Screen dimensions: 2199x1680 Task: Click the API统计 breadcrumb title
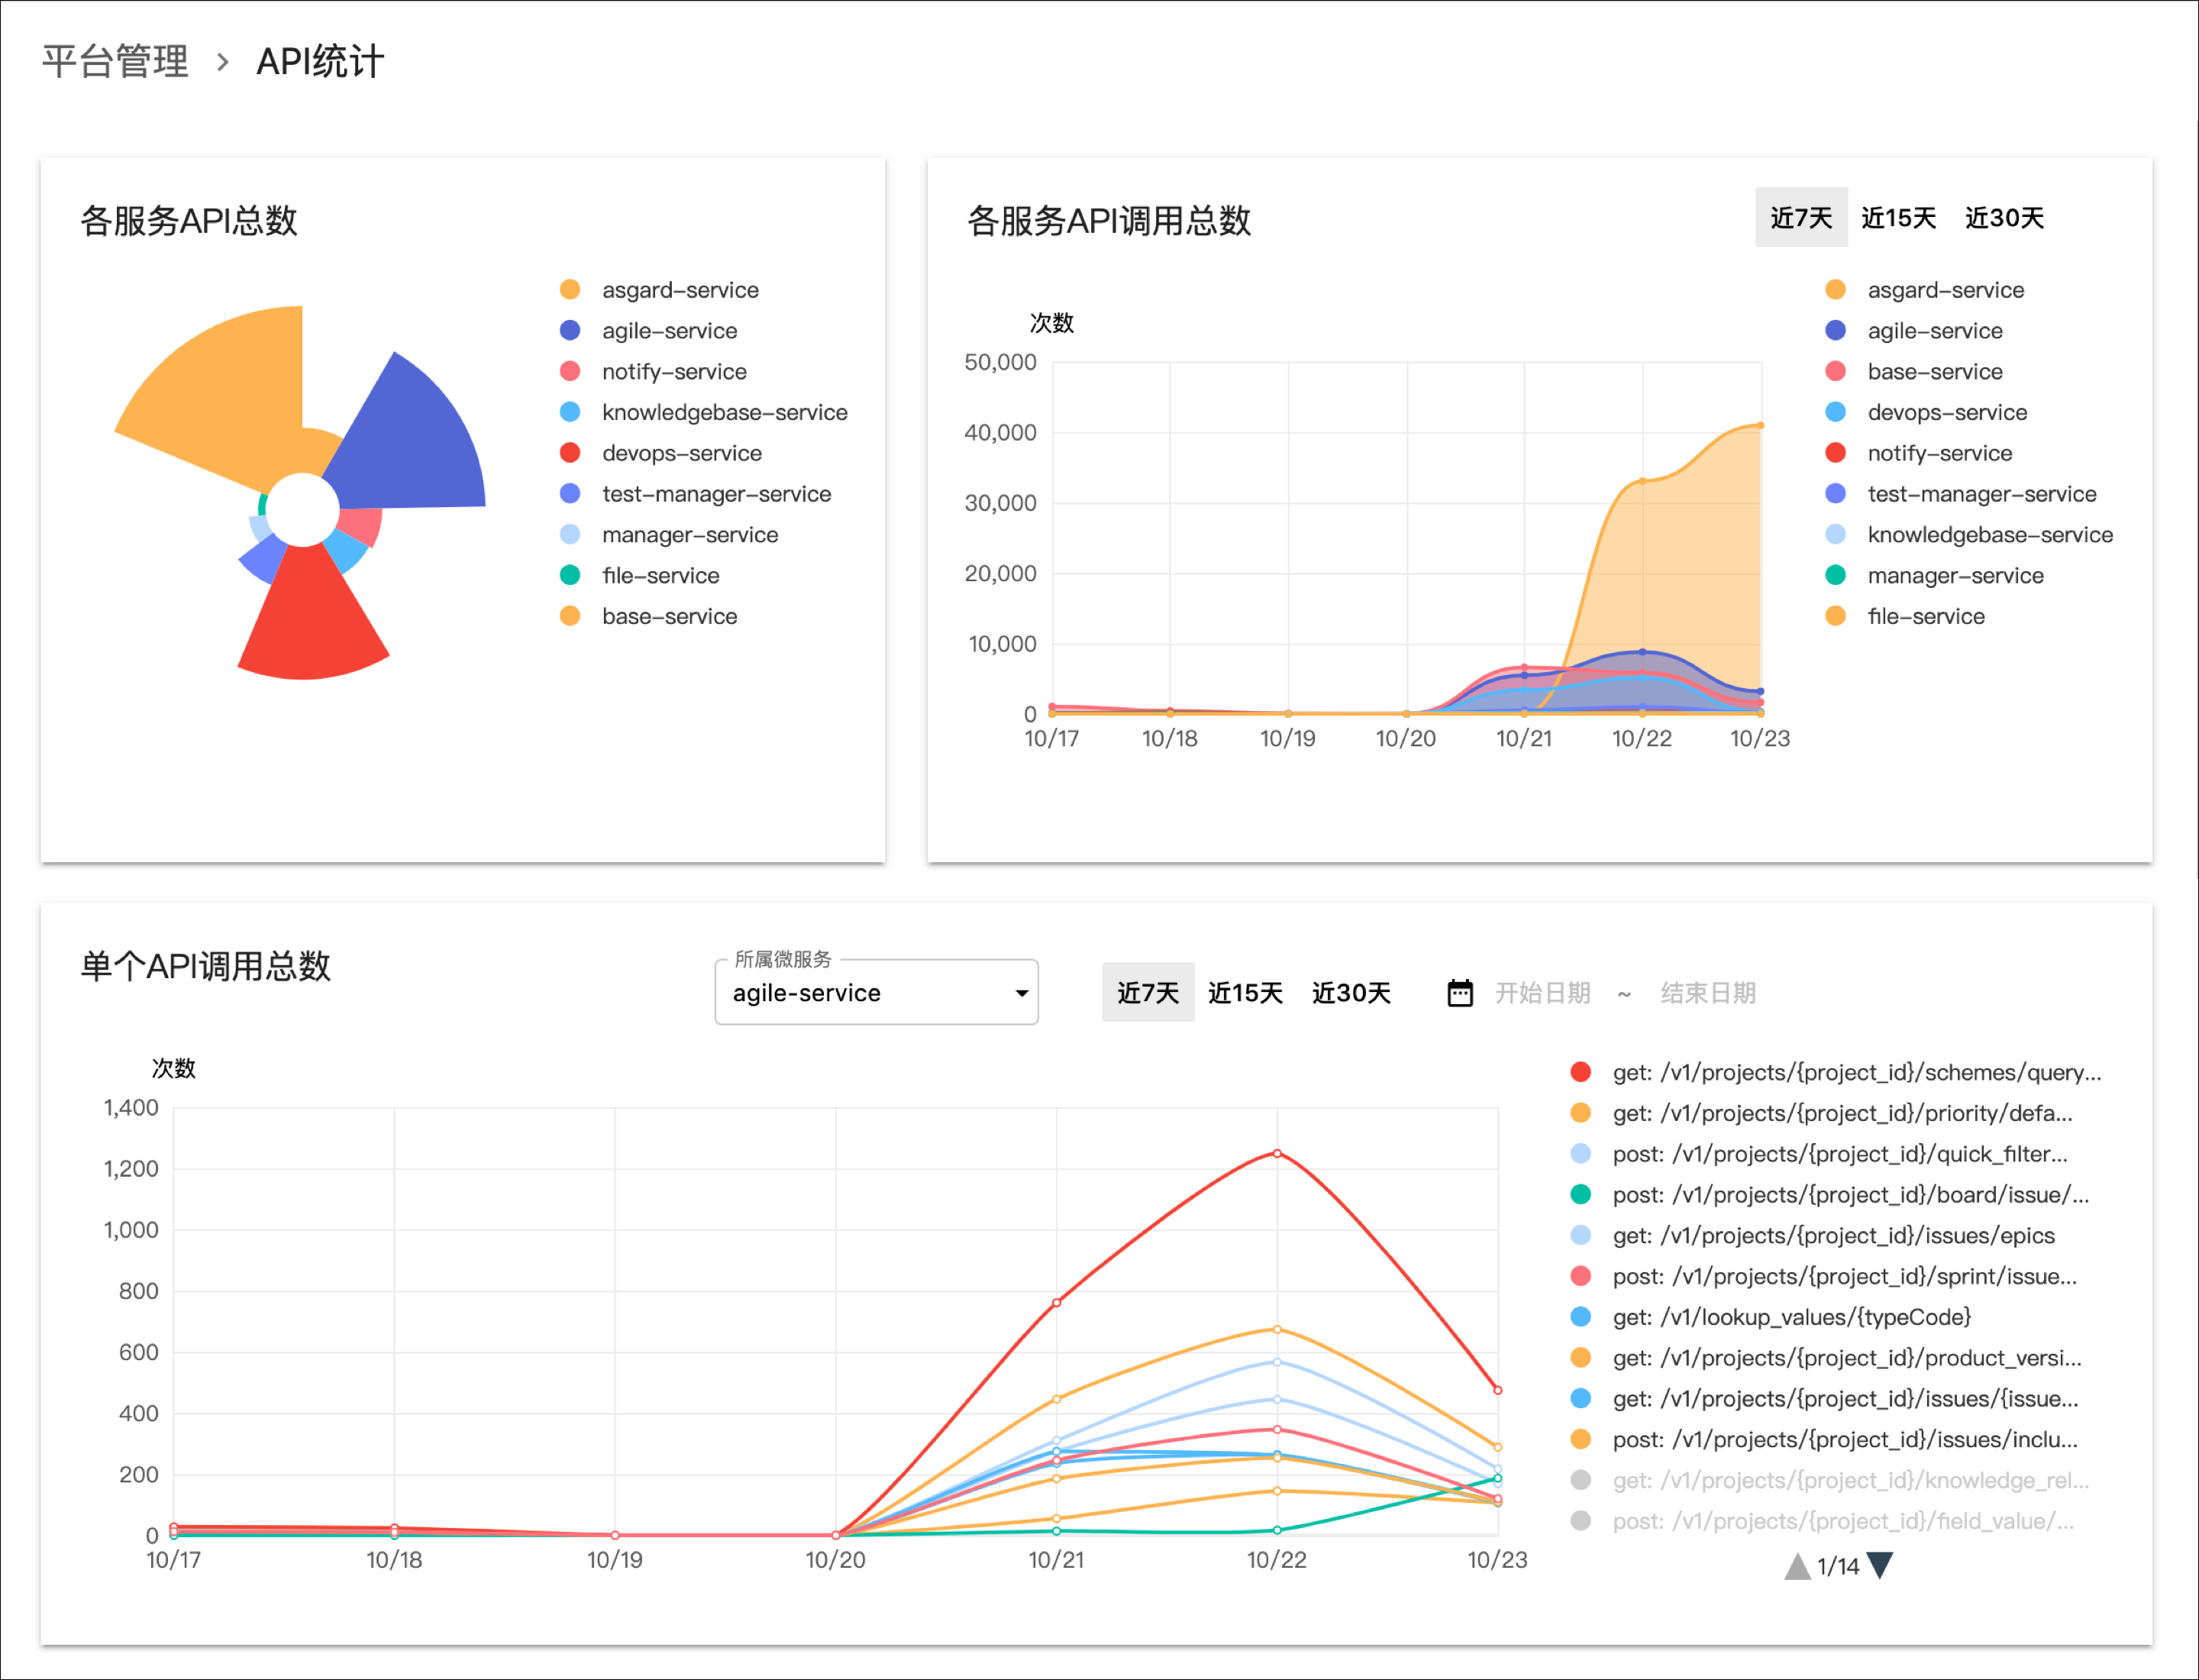click(320, 62)
